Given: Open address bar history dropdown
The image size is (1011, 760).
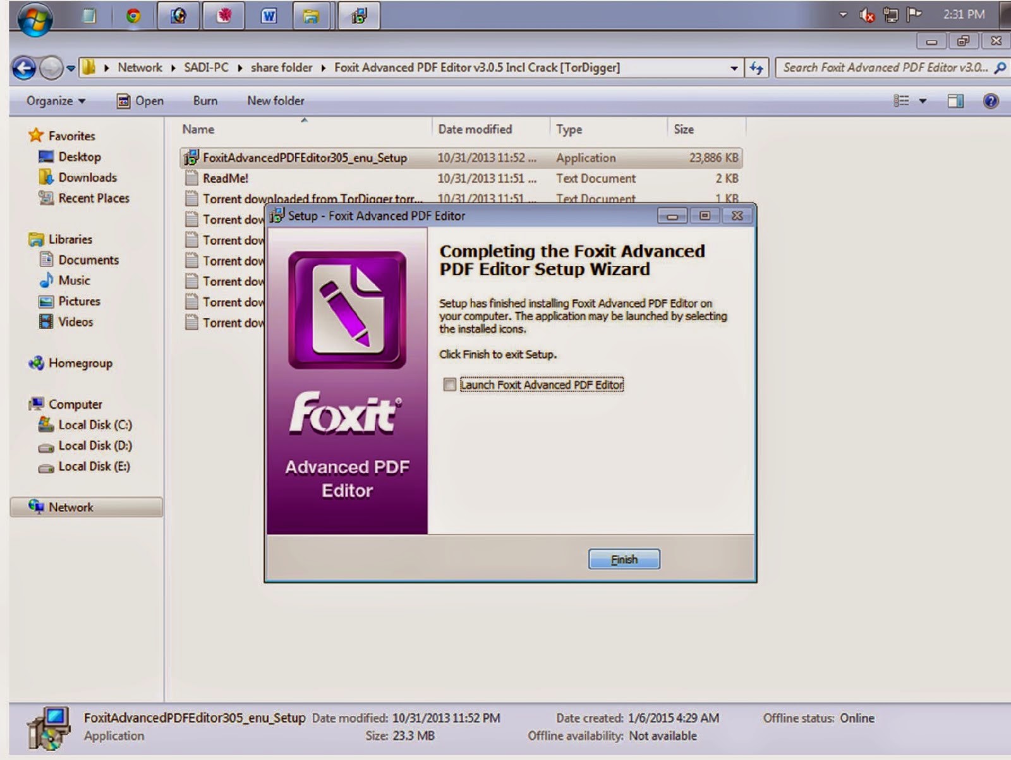Looking at the screenshot, I should point(734,68).
